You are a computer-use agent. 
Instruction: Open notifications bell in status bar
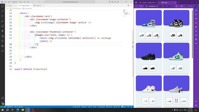[131, 107]
